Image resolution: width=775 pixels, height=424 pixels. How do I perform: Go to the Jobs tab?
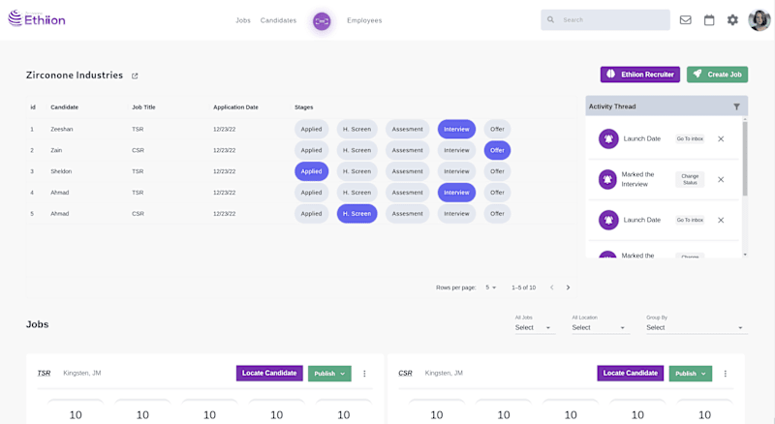click(243, 20)
